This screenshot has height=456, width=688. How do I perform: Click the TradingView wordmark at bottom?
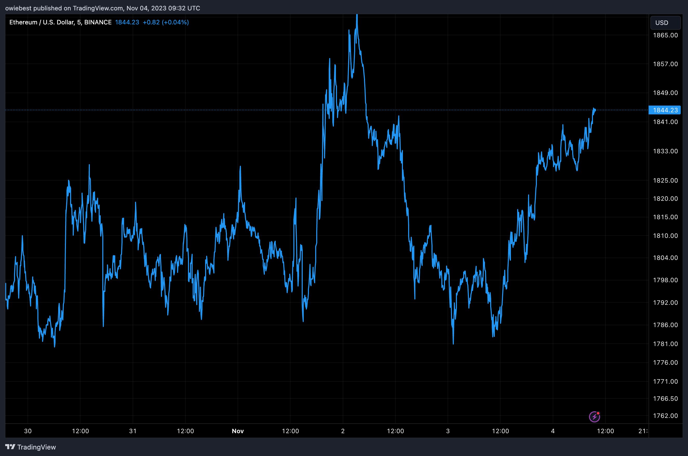(x=36, y=447)
